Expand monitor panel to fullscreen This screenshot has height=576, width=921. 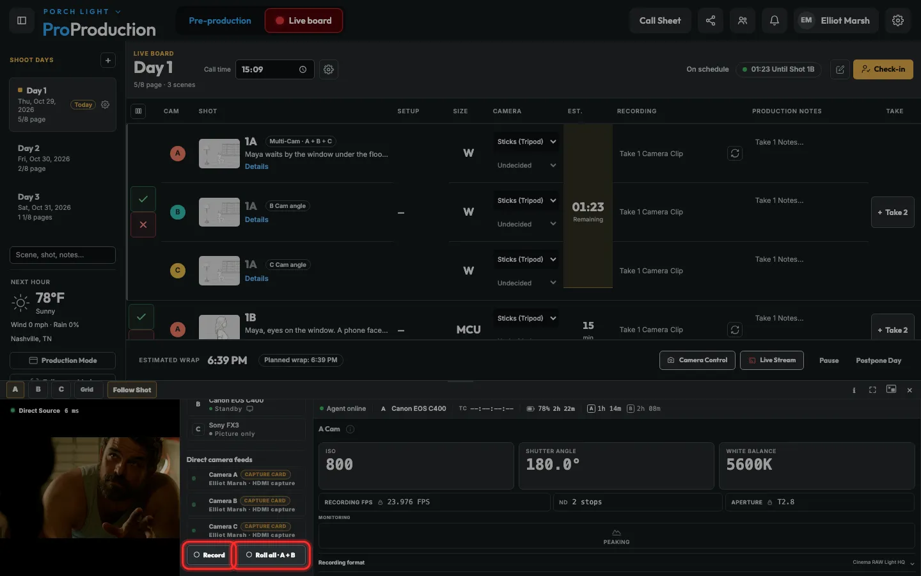click(872, 390)
